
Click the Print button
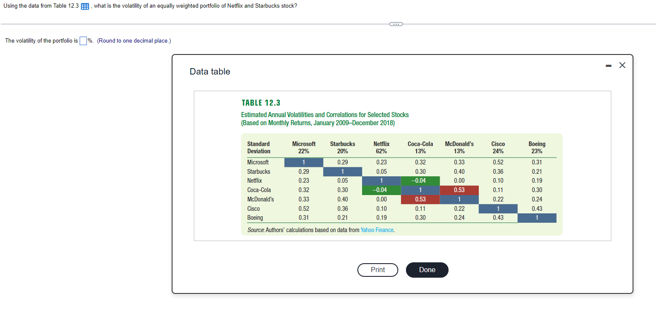point(377,270)
